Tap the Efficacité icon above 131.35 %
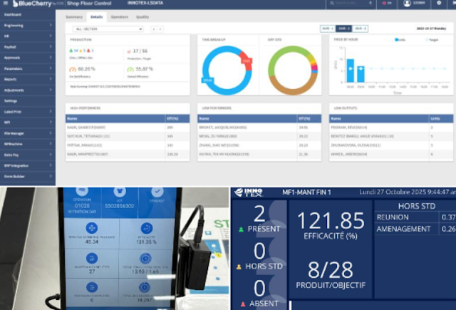The image size is (456, 310). click(x=147, y=229)
